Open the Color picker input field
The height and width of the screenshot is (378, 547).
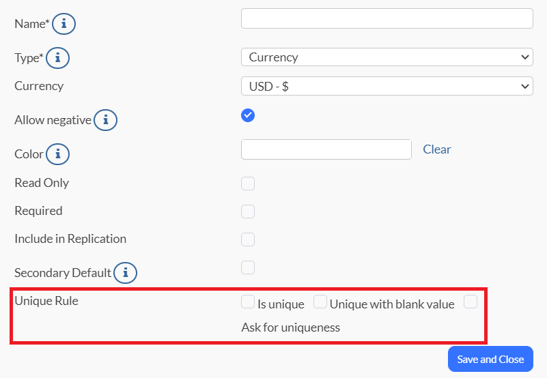pyautogui.click(x=326, y=149)
